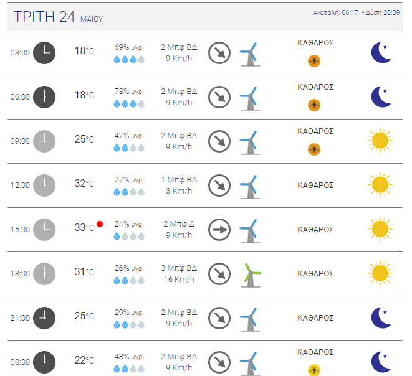
Task: Click the 73% υγρ. humidity text
Action: pyautogui.click(x=129, y=92)
